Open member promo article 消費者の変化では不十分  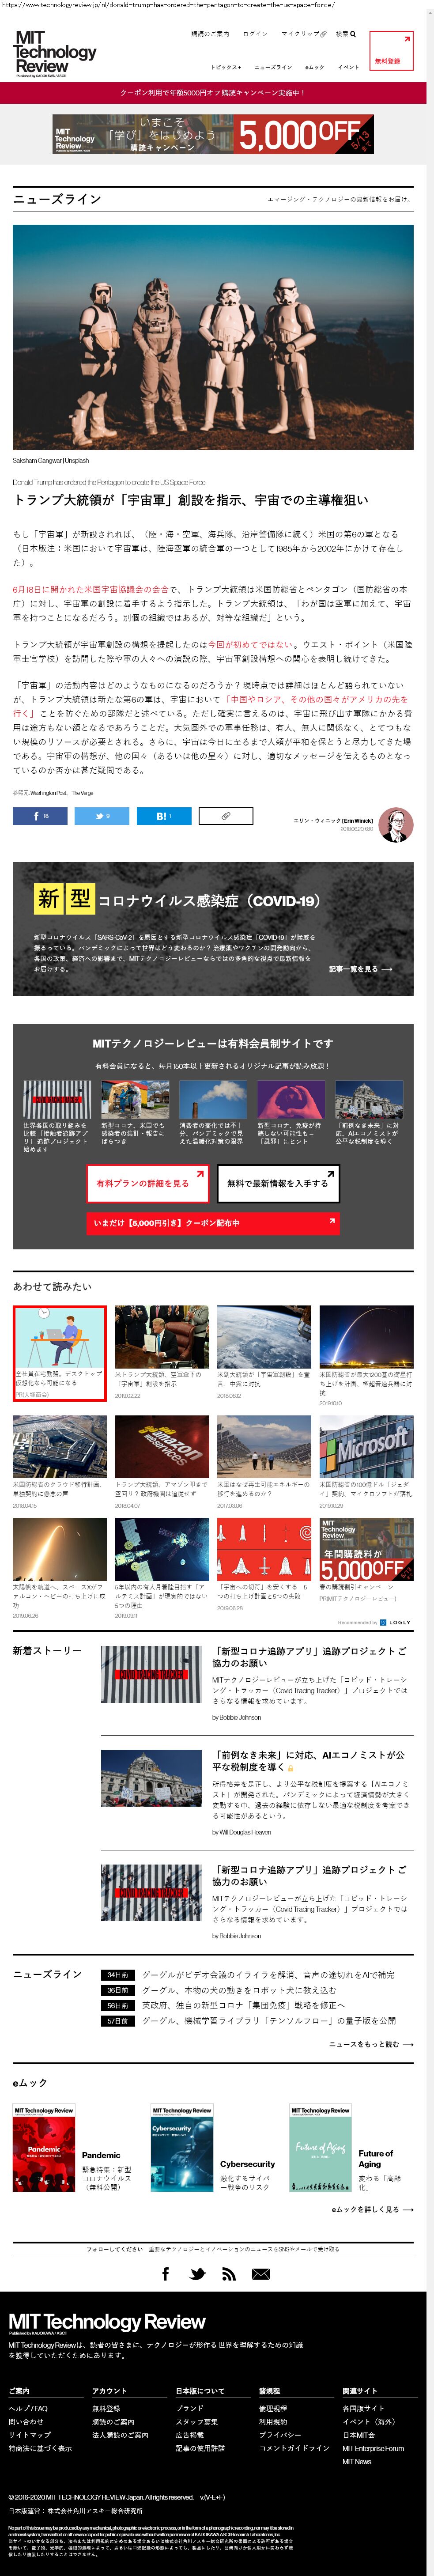click(x=213, y=1112)
